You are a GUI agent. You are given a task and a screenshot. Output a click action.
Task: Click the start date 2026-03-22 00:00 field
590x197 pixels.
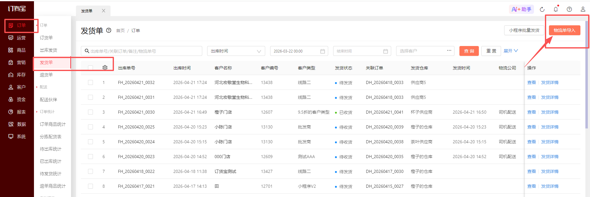[299, 51]
